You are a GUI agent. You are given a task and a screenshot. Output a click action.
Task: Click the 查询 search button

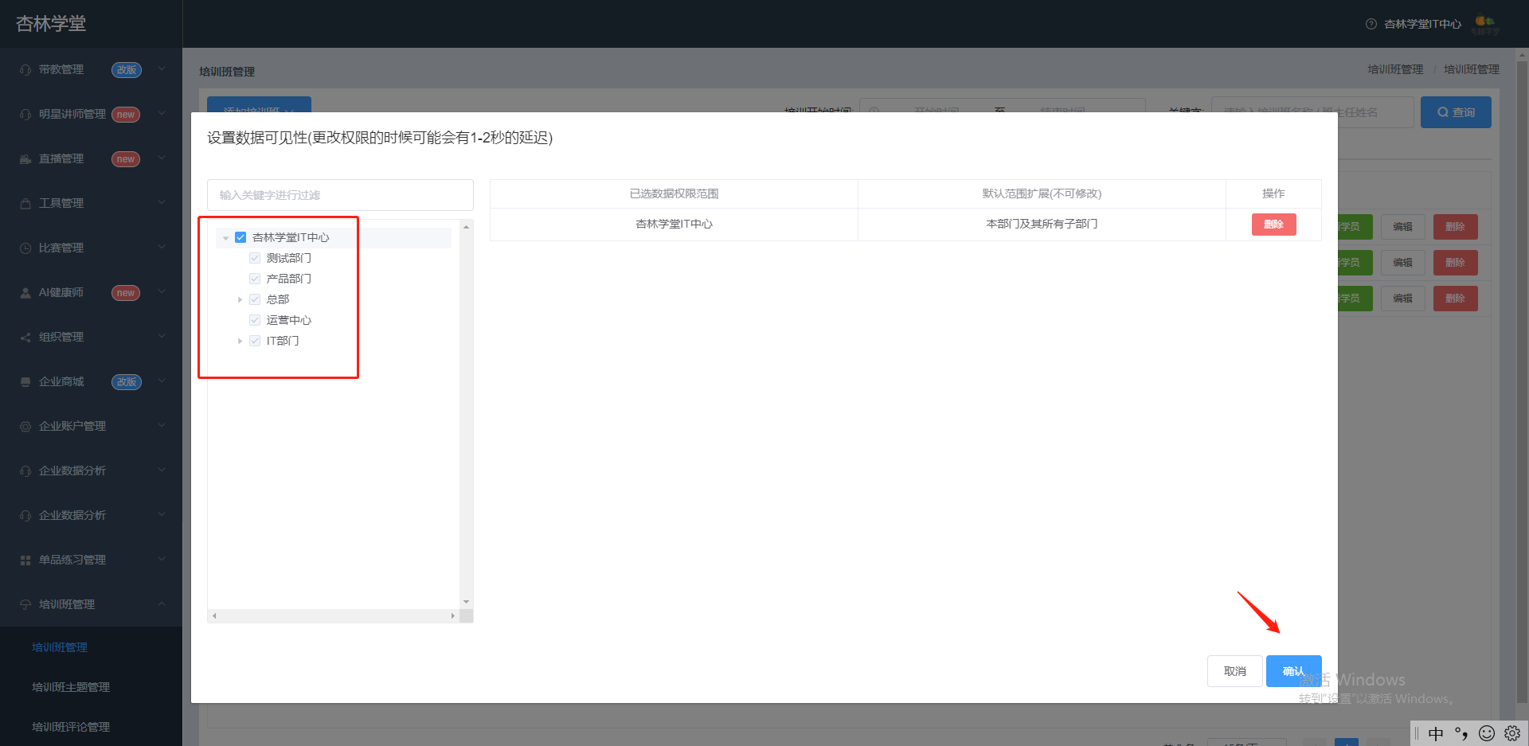tap(1456, 112)
